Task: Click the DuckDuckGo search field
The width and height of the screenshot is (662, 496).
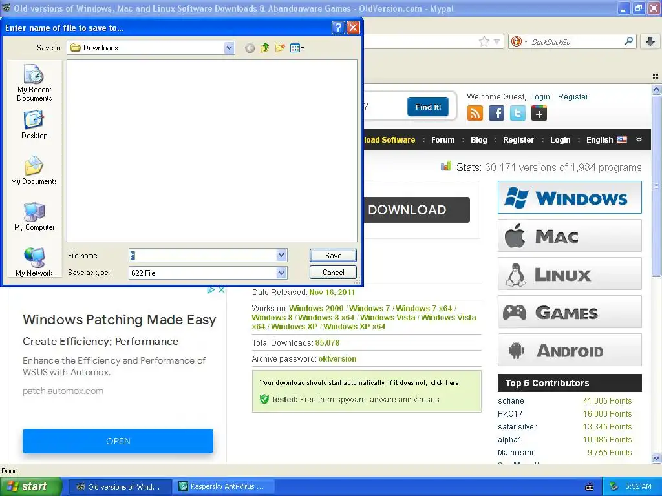Action: [576, 42]
